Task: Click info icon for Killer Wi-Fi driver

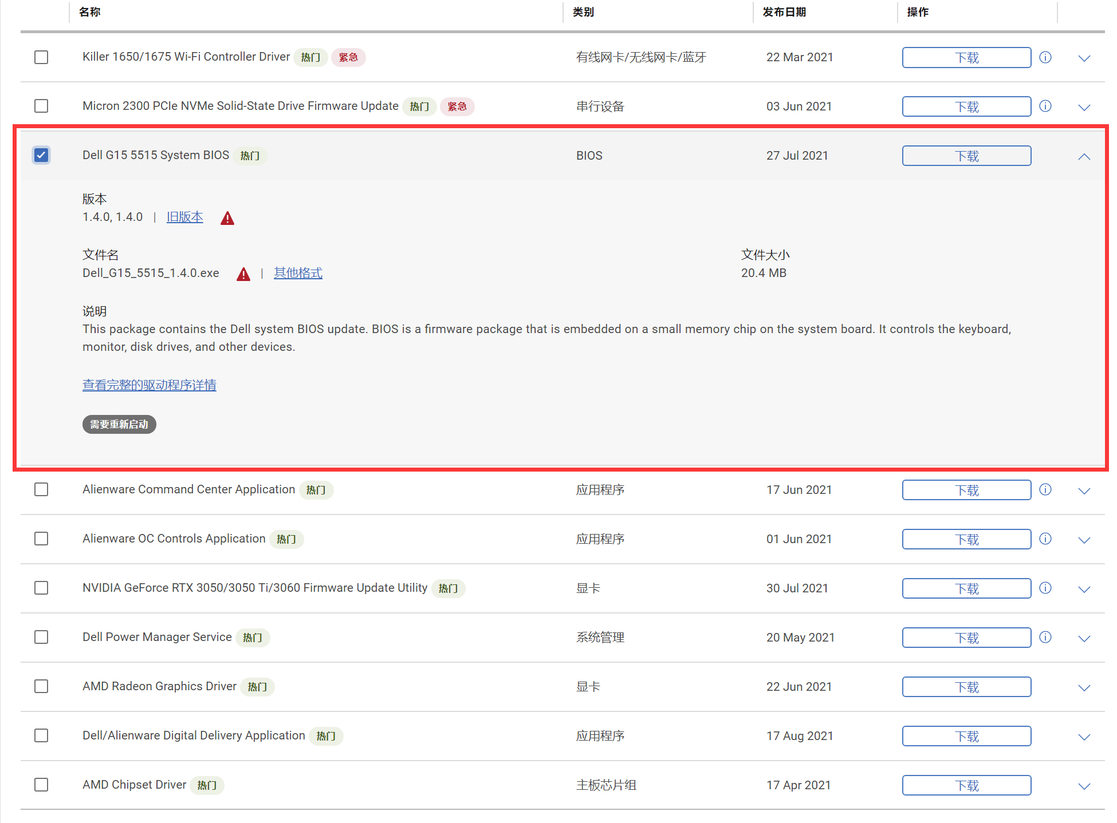Action: pyautogui.click(x=1045, y=57)
